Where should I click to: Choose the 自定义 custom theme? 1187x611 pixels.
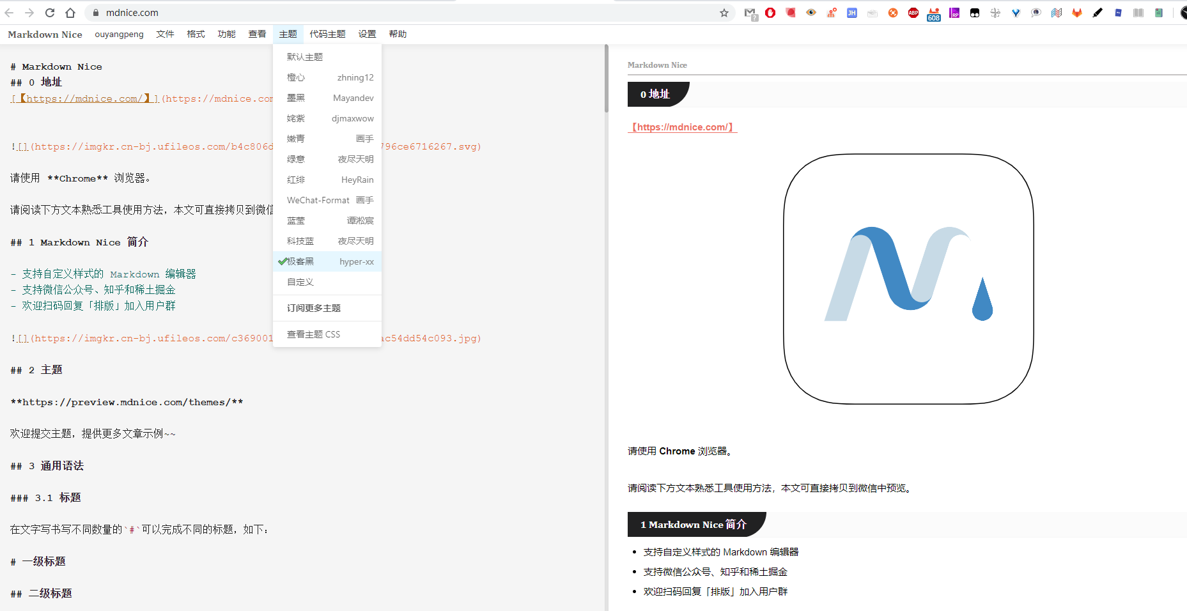(327, 282)
